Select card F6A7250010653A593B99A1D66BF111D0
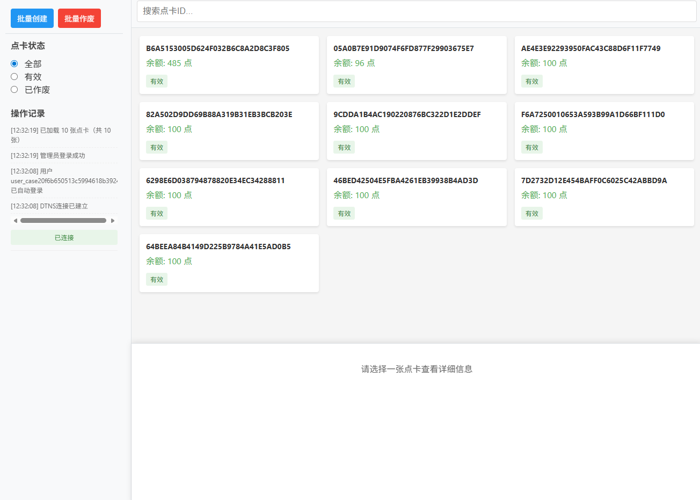Screen dimensions: 700x500 (x=604, y=131)
